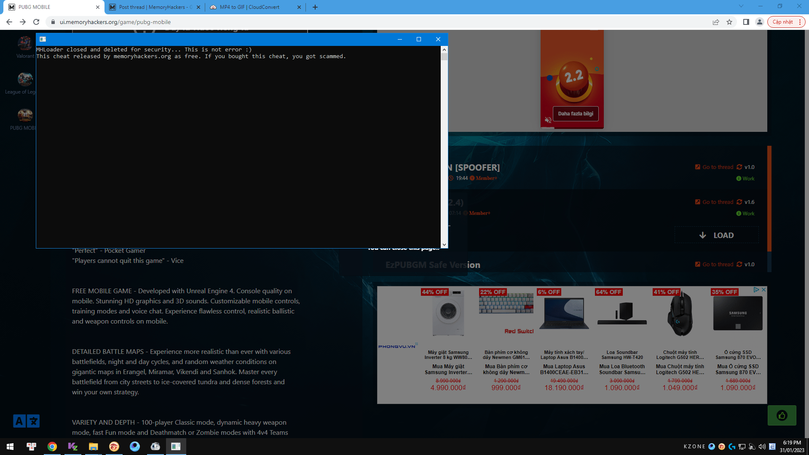Open the Asus B1400 laptop ad
Viewport: 809px width, 455px height.
pyautogui.click(x=564, y=340)
